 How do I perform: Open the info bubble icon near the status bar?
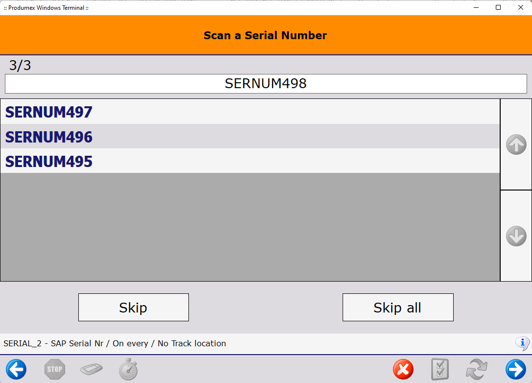[522, 343]
